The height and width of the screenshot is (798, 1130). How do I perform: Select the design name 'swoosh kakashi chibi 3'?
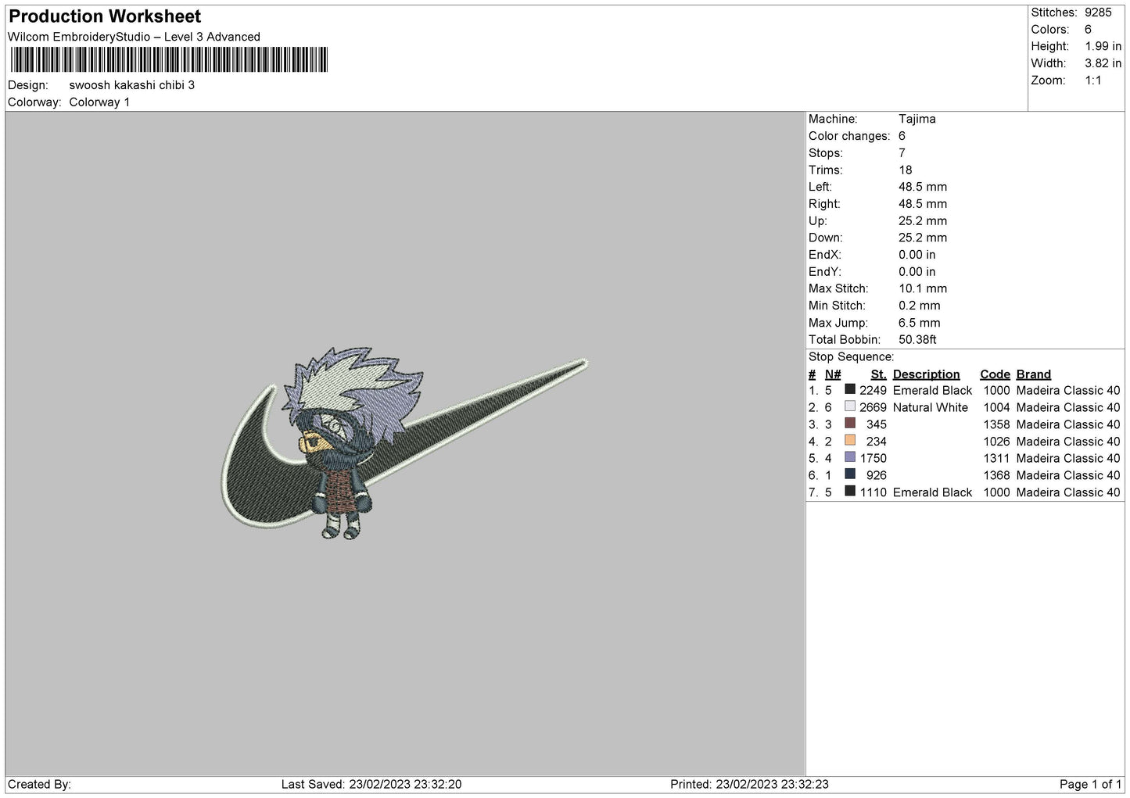pos(131,85)
